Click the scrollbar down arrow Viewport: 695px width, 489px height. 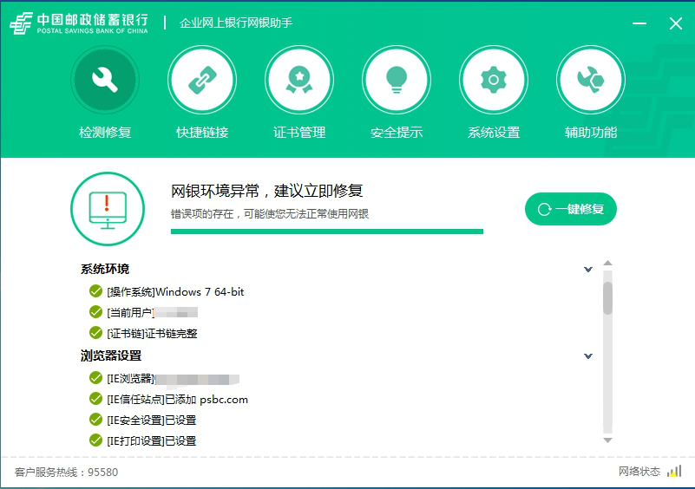point(607,440)
